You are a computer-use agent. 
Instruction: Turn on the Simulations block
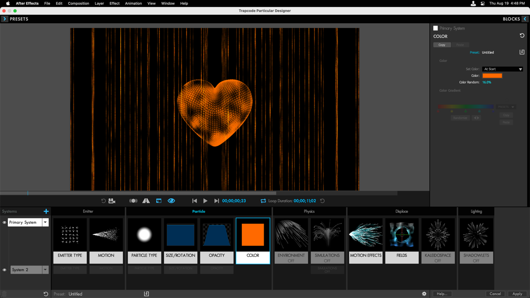327,241
